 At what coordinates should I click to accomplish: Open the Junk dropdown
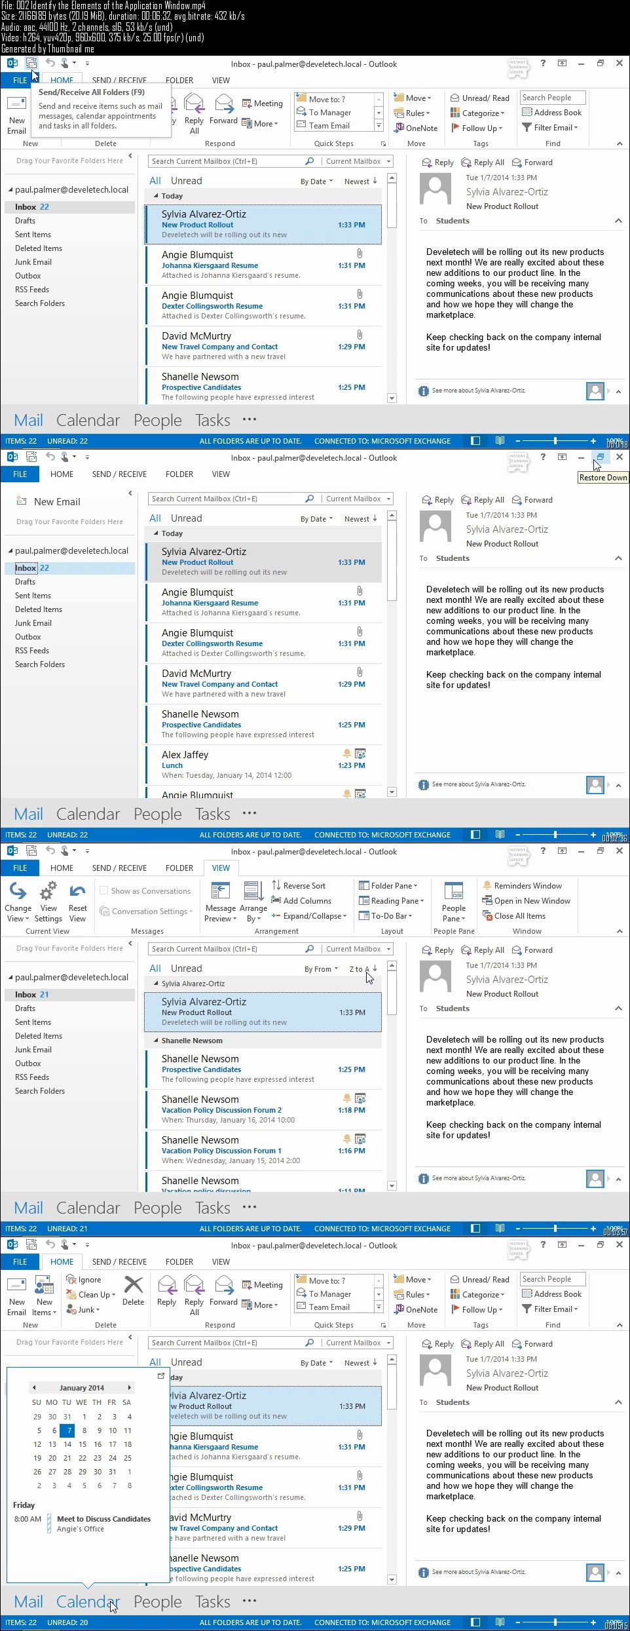[x=83, y=1309]
